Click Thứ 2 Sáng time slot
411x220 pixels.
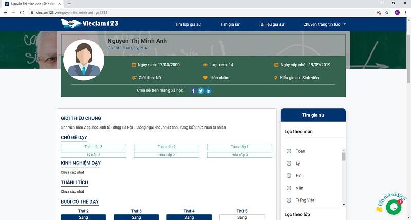(x=83, y=217)
